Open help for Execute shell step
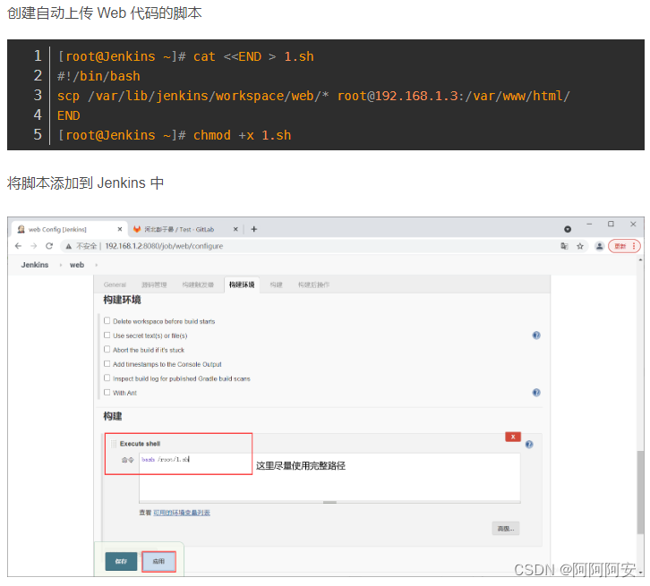 click(529, 445)
